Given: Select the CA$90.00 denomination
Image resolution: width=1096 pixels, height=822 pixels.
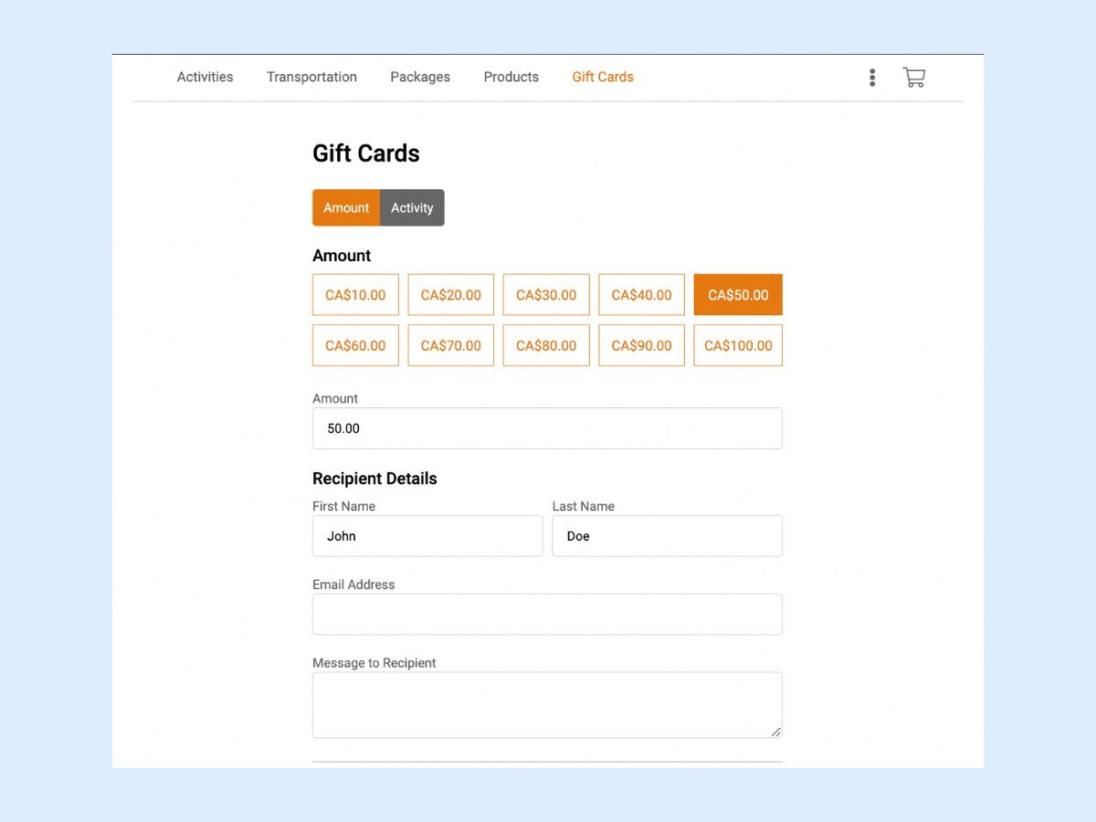Looking at the screenshot, I should (641, 345).
